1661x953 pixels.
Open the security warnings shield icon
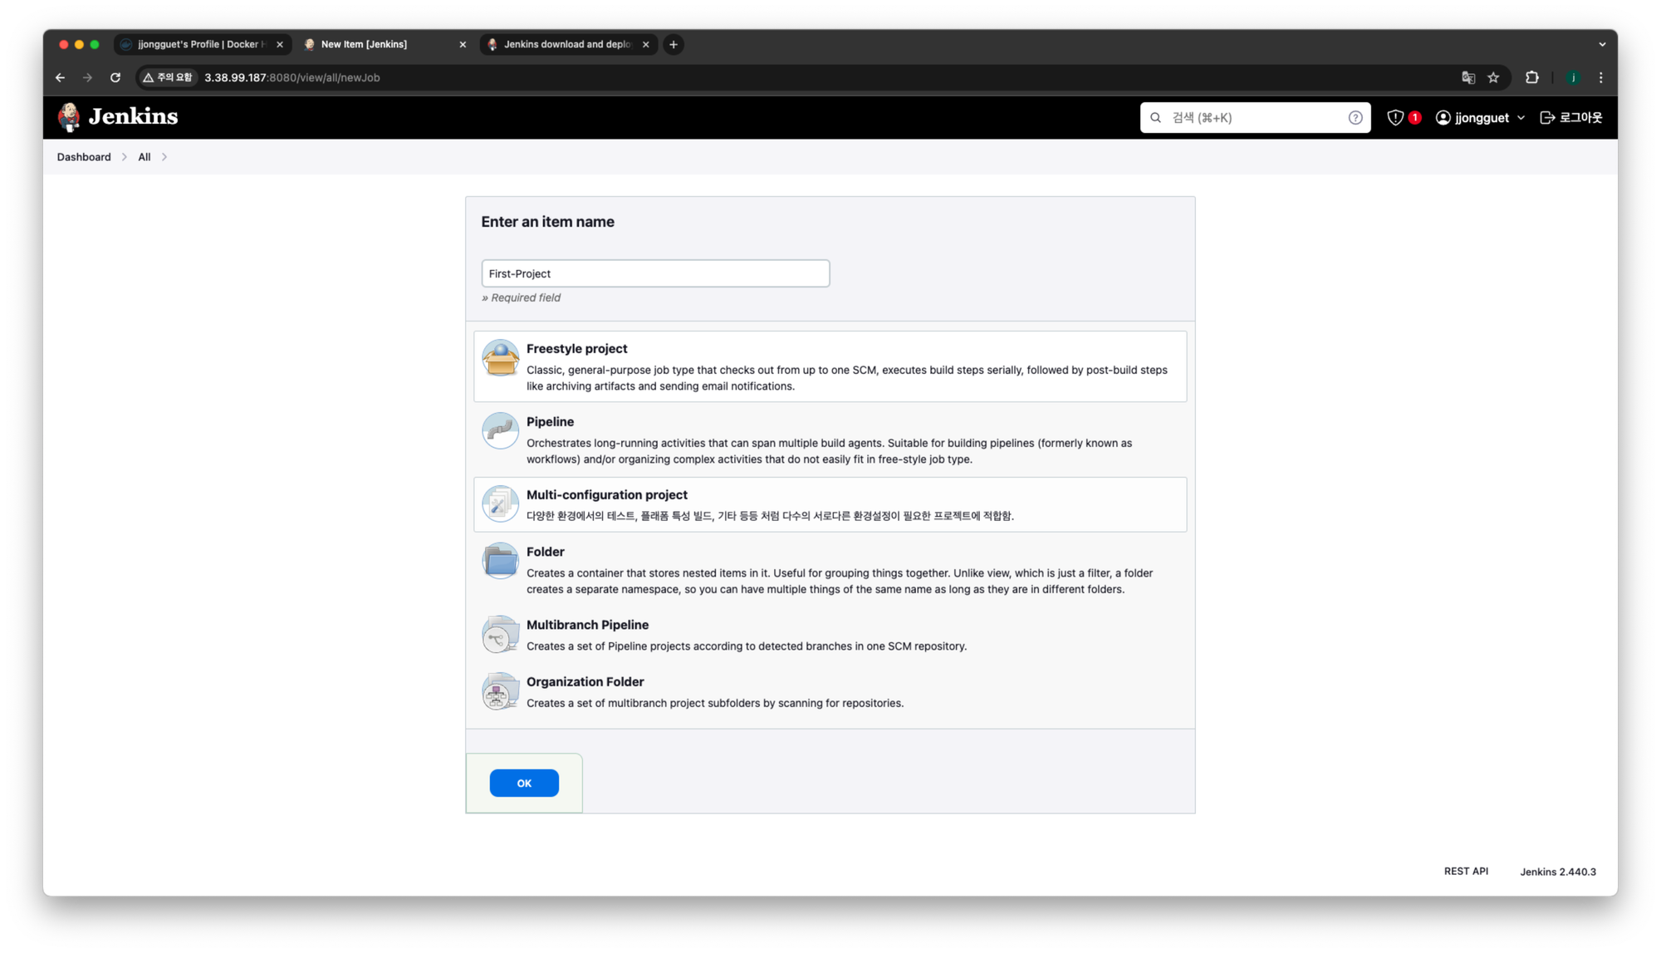(x=1395, y=118)
